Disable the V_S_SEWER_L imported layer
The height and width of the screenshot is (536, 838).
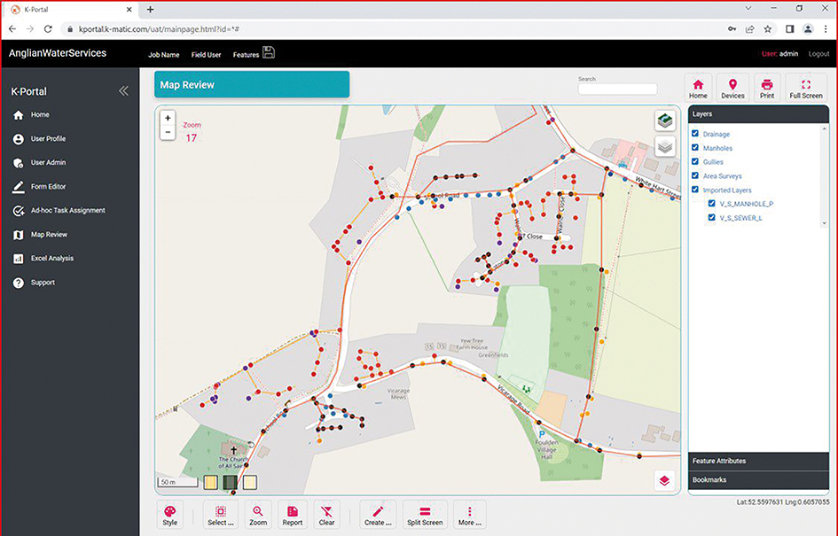(711, 217)
